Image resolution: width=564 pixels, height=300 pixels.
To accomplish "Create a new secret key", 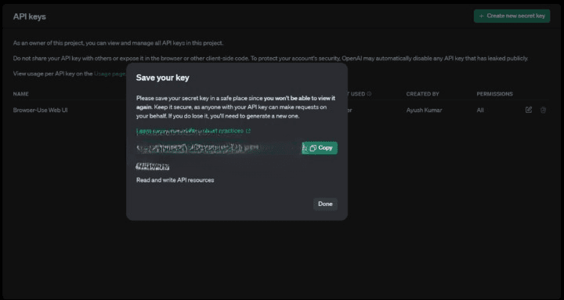I will tap(512, 16).
